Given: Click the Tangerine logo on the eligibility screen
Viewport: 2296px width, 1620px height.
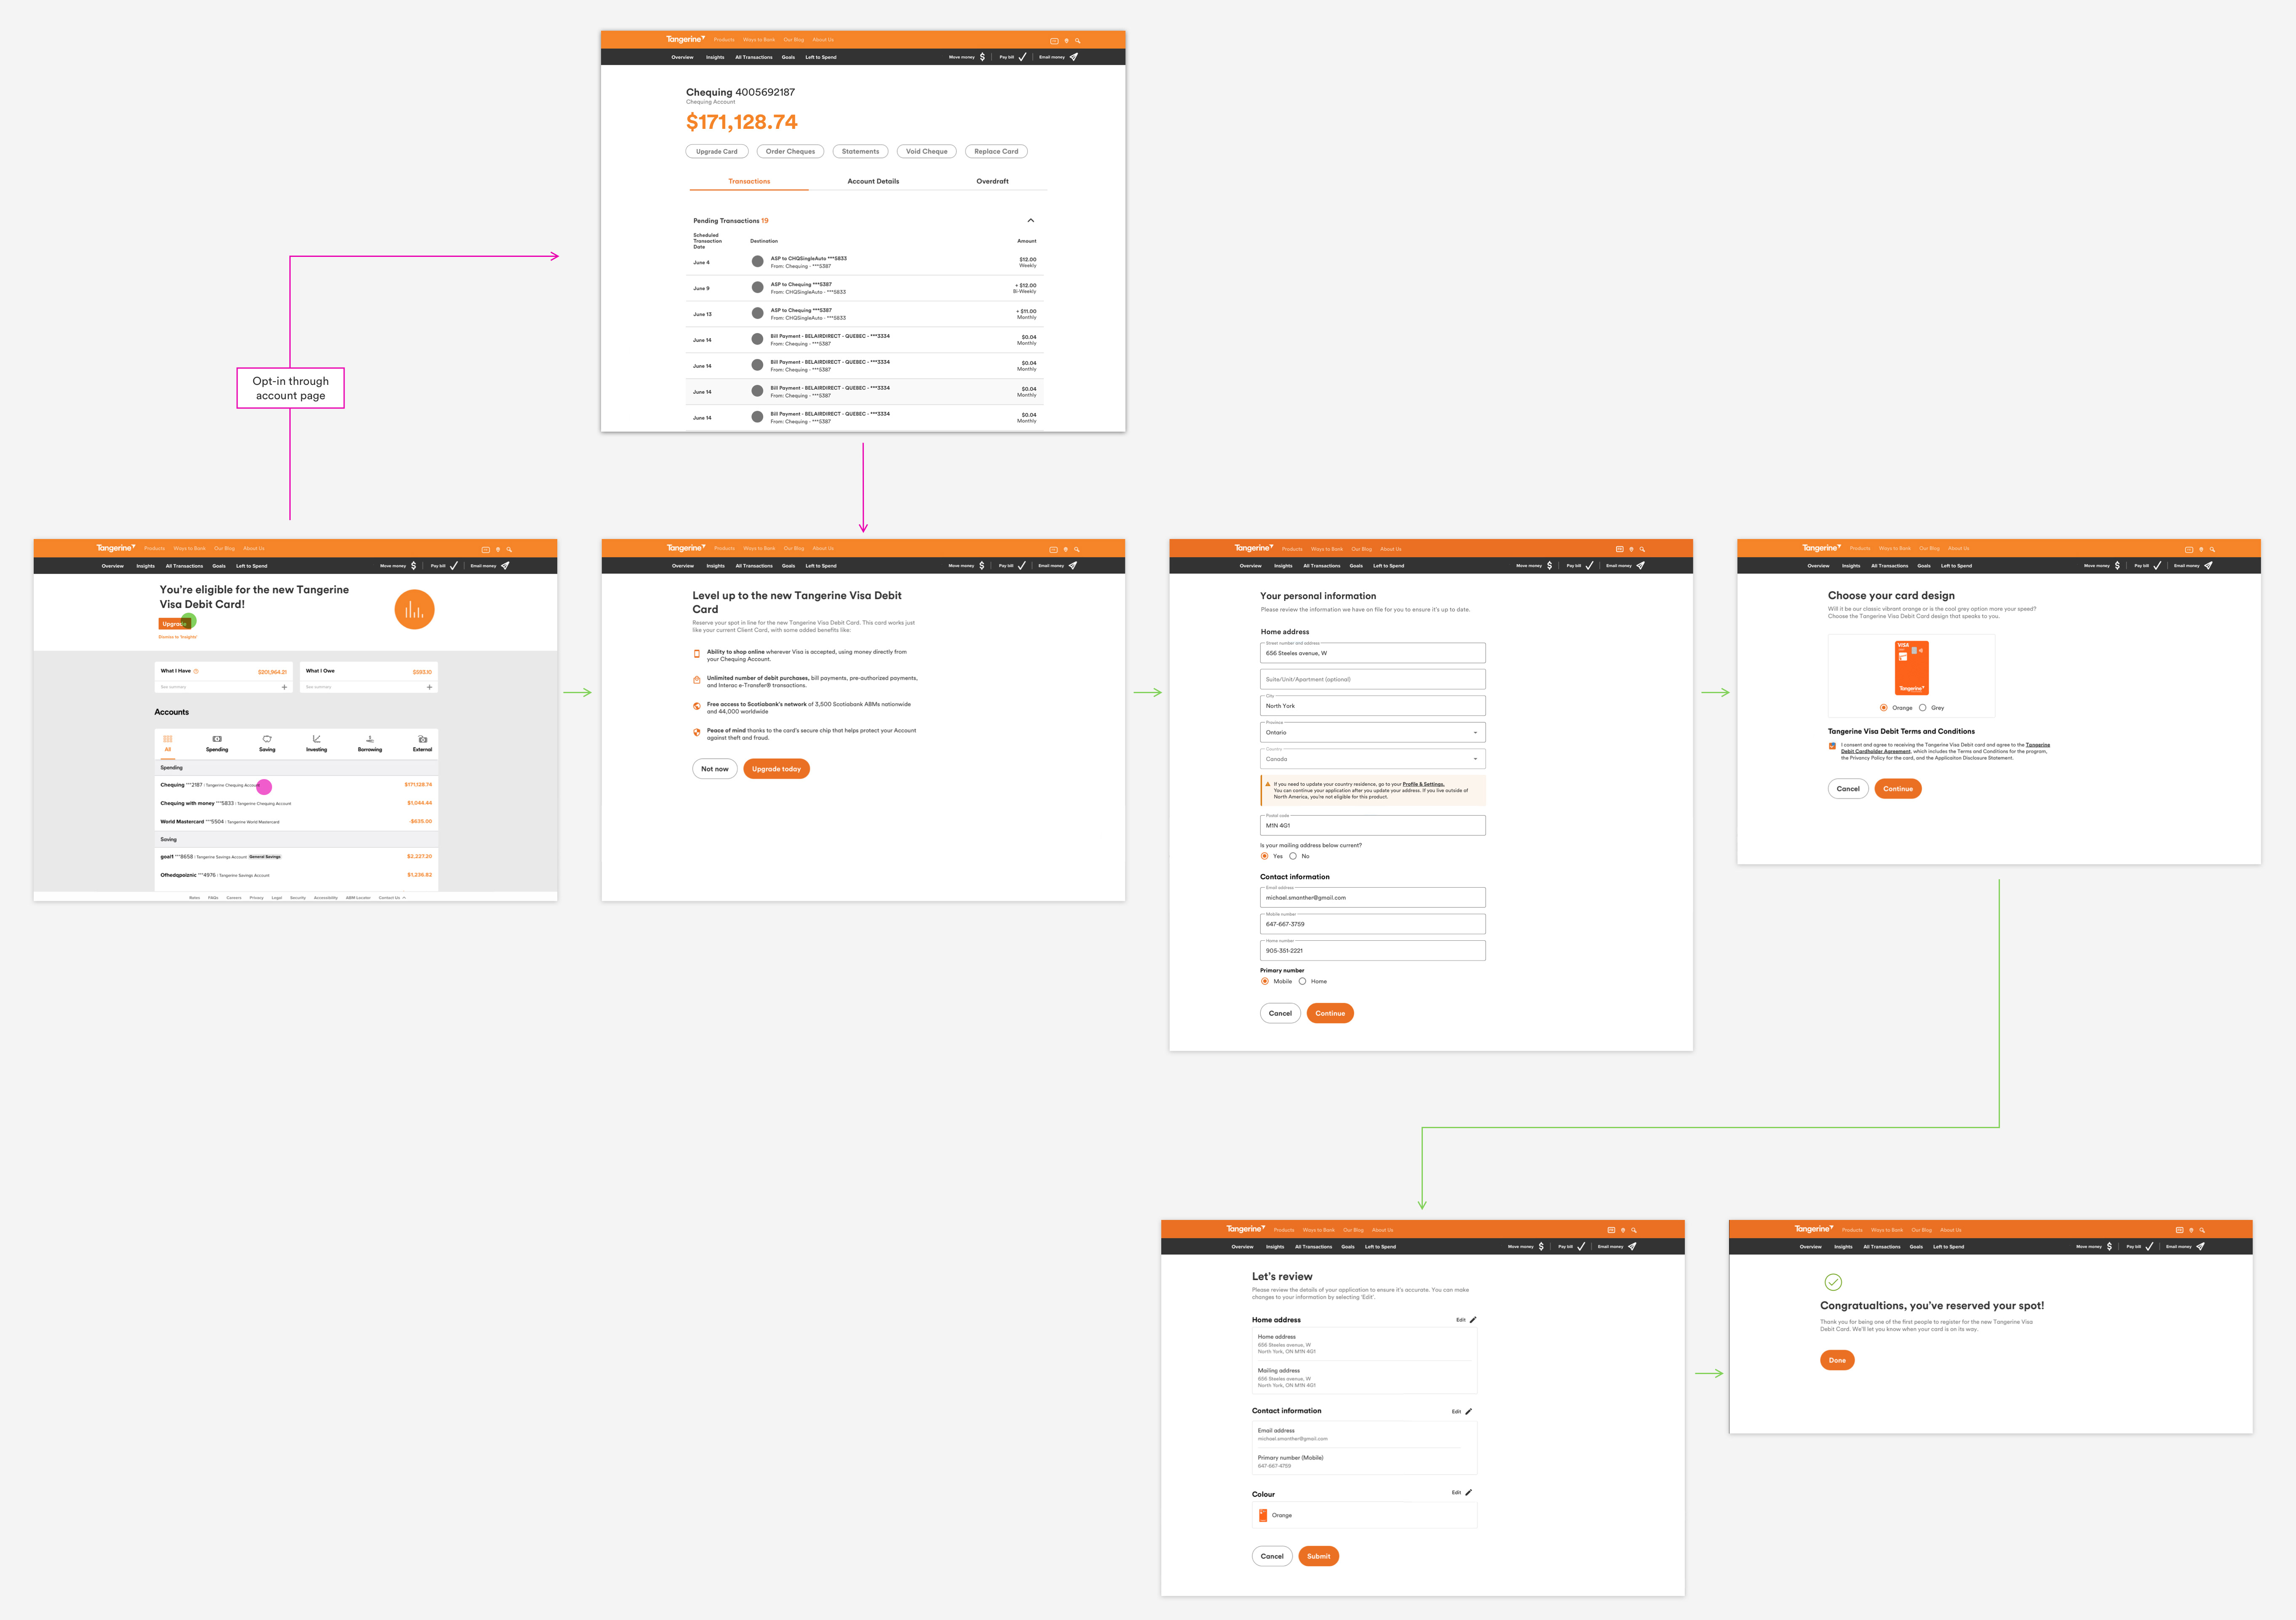Looking at the screenshot, I should pyautogui.click(x=116, y=548).
